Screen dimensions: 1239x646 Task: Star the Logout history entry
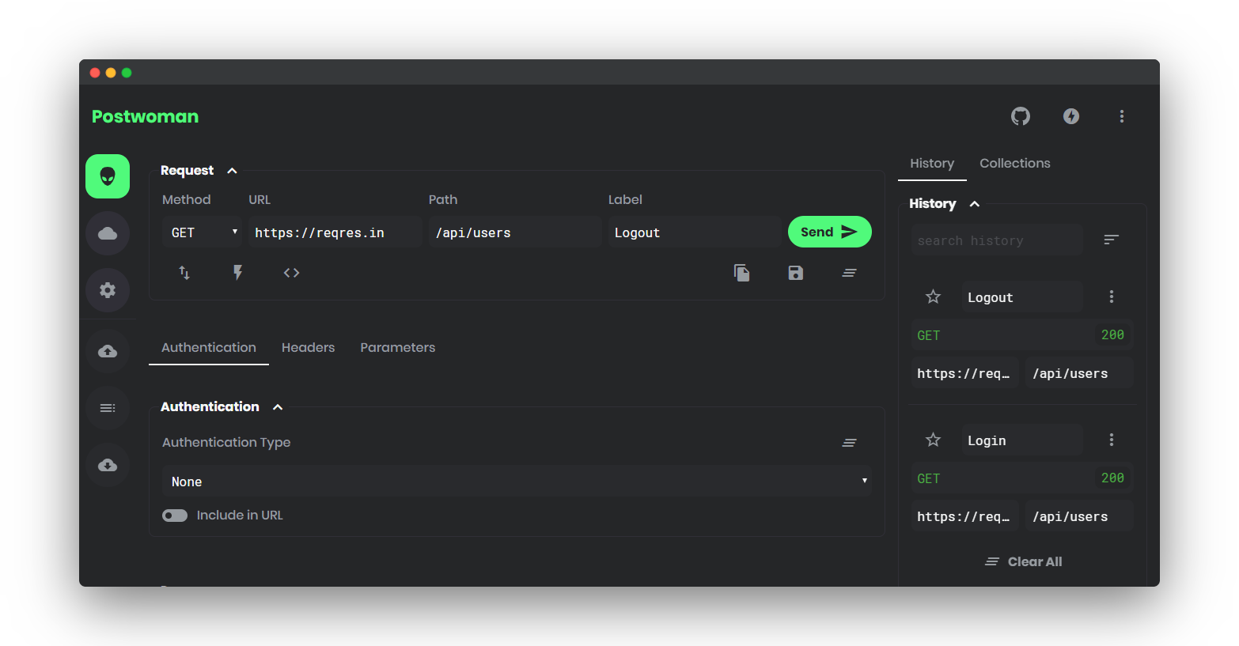coord(933,297)
